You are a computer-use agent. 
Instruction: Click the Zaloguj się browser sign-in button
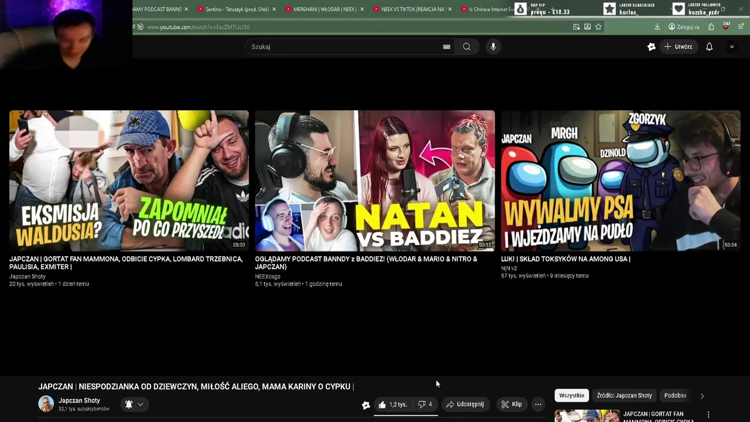coord(684,27)
